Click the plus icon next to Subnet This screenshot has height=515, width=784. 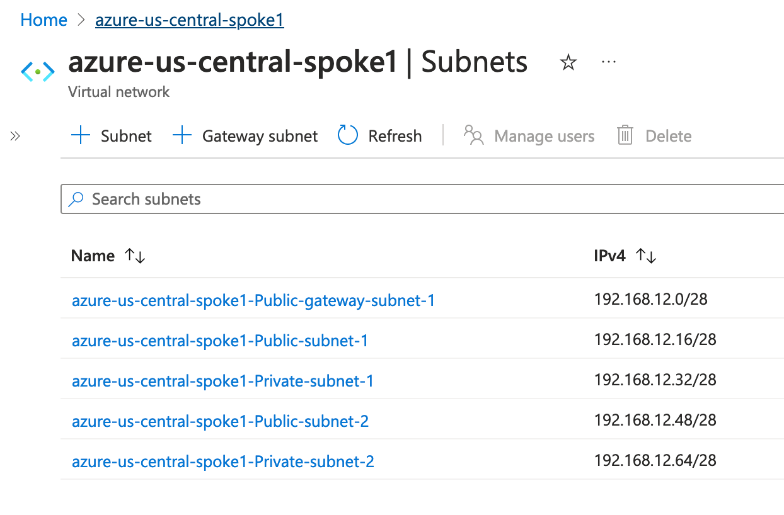point(81,135)
